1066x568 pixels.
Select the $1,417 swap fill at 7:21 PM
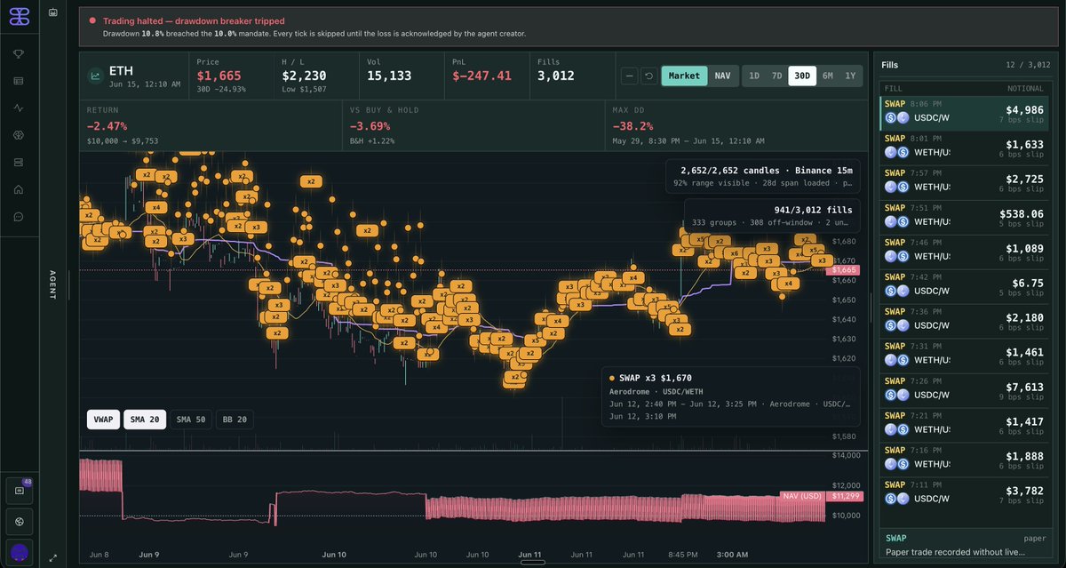(964, 426)
